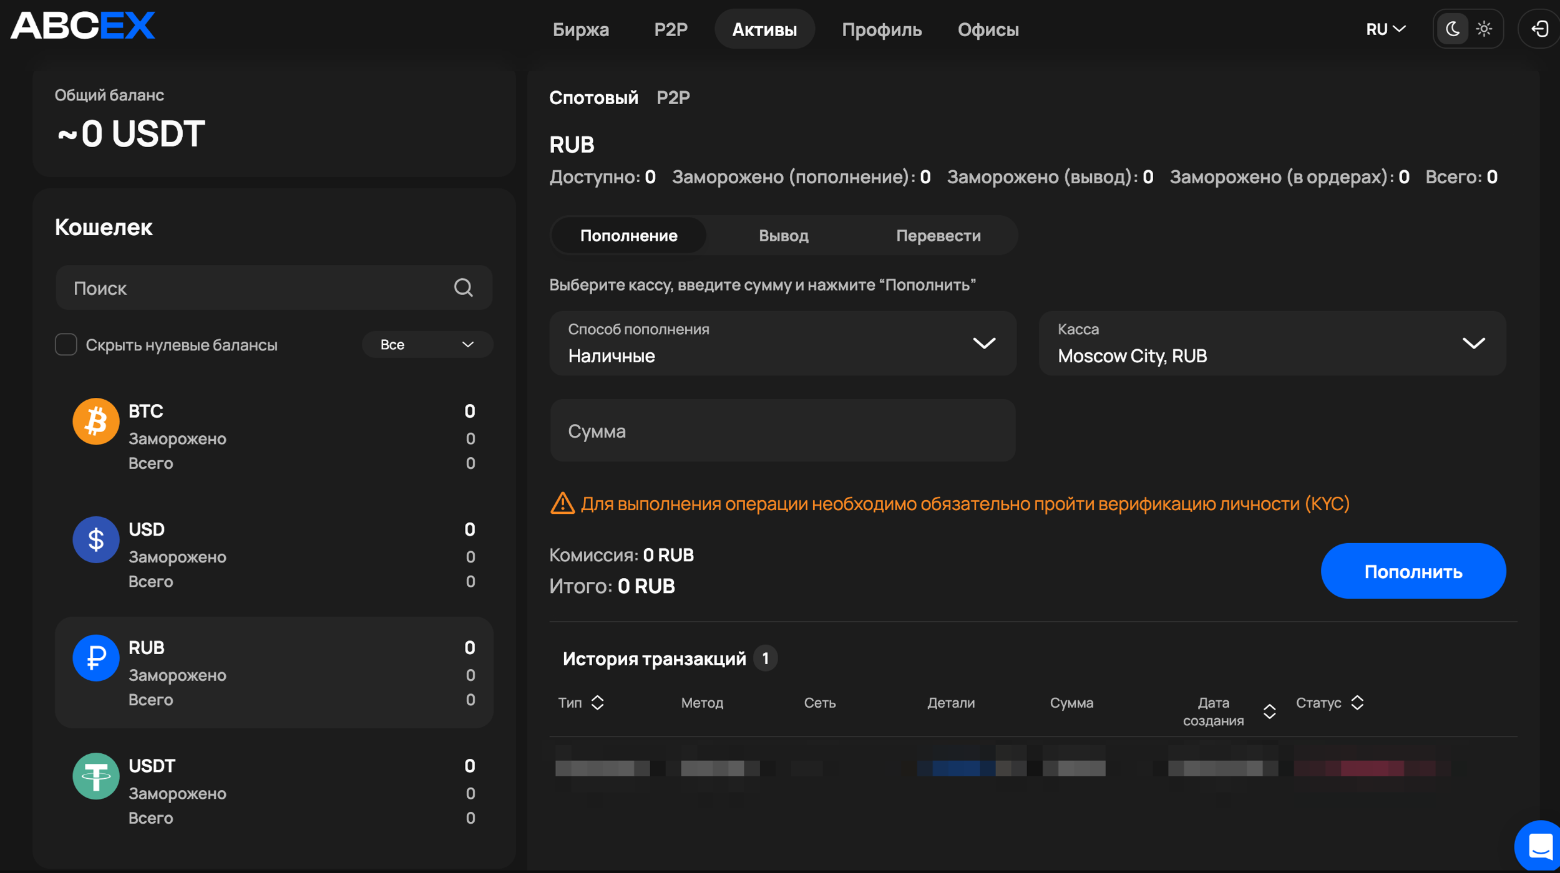Click the Пополнить button
The height and width of the screenshot is (873, 1560).
point(1413,571)
